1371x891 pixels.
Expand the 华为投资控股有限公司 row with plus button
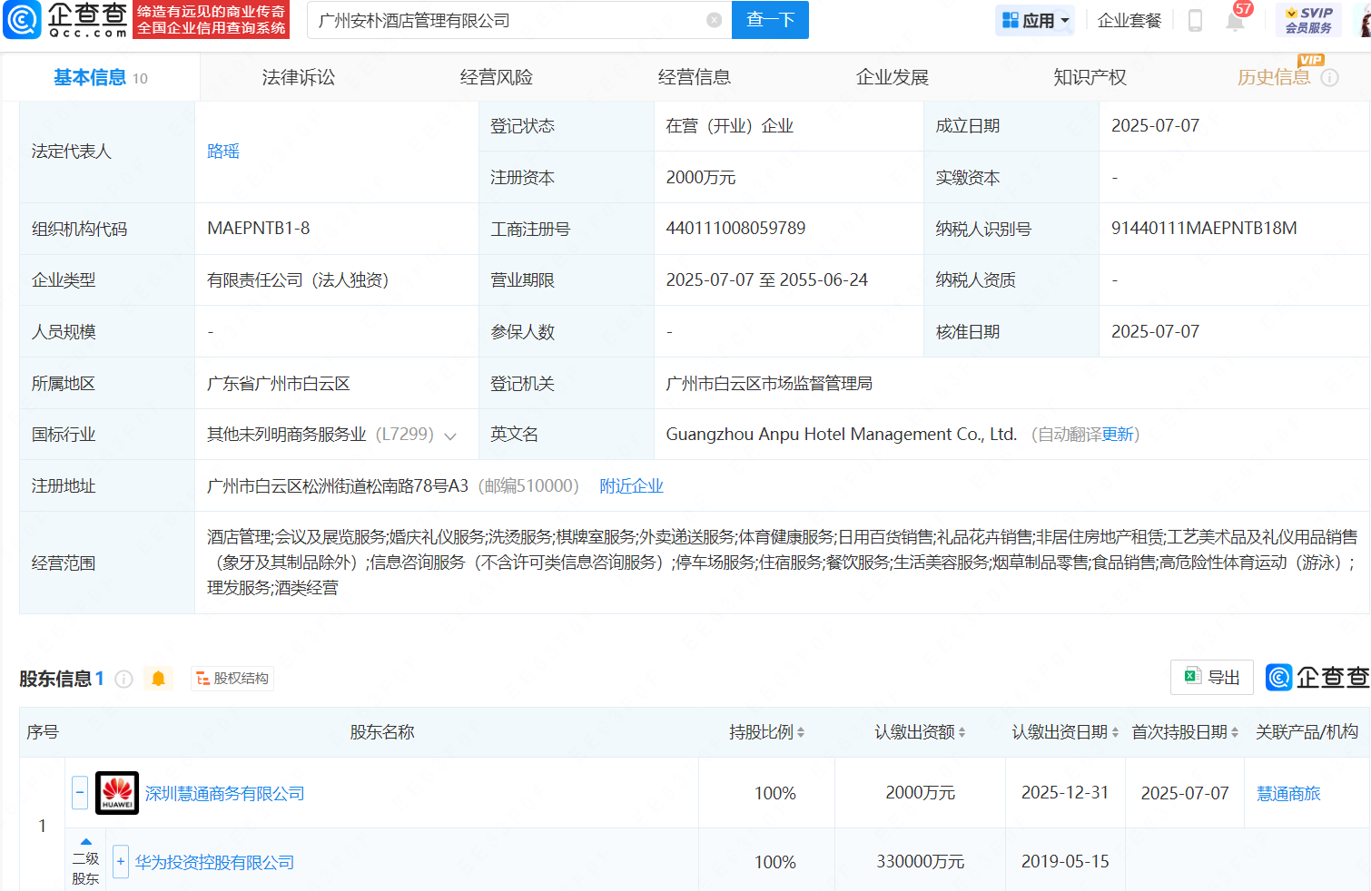tap(121, 862)
